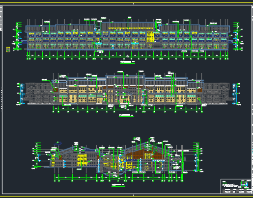Click the underlined title beneath the top elevation
This screenshot has width=253, height=198.
pos(128,62)
